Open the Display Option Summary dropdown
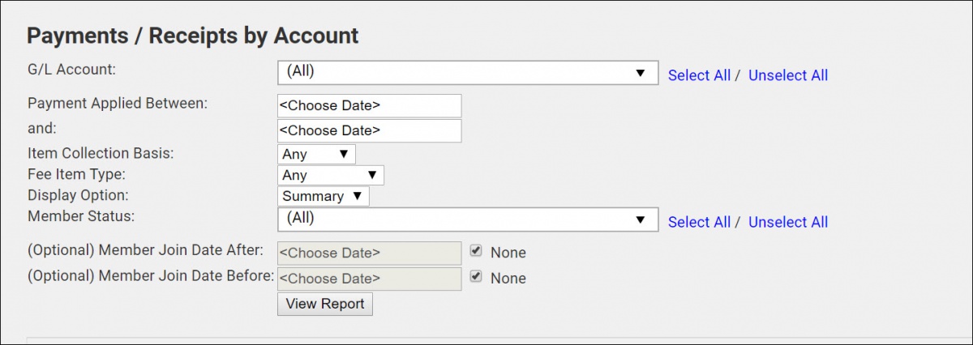 click(323, 196)
